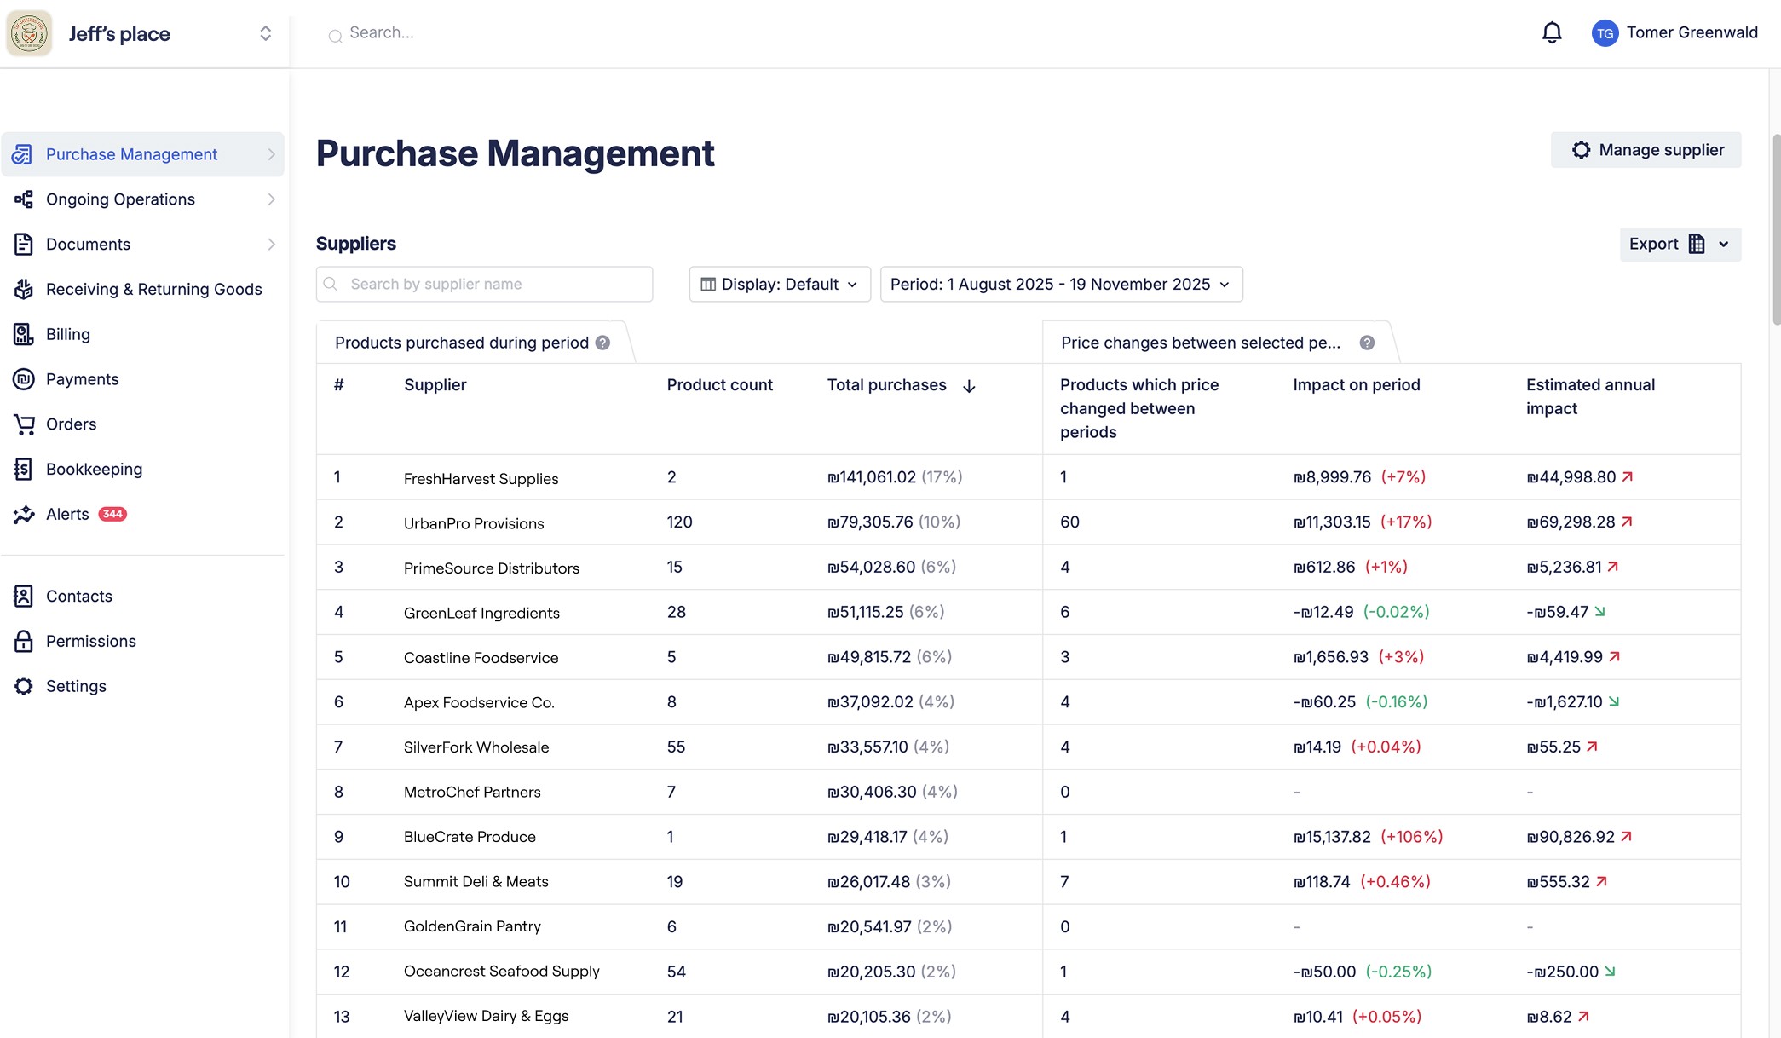The height and width of the screenshot is (1038, 1781).
Task: Click the notification bell icon
Action: point(1552,33)
